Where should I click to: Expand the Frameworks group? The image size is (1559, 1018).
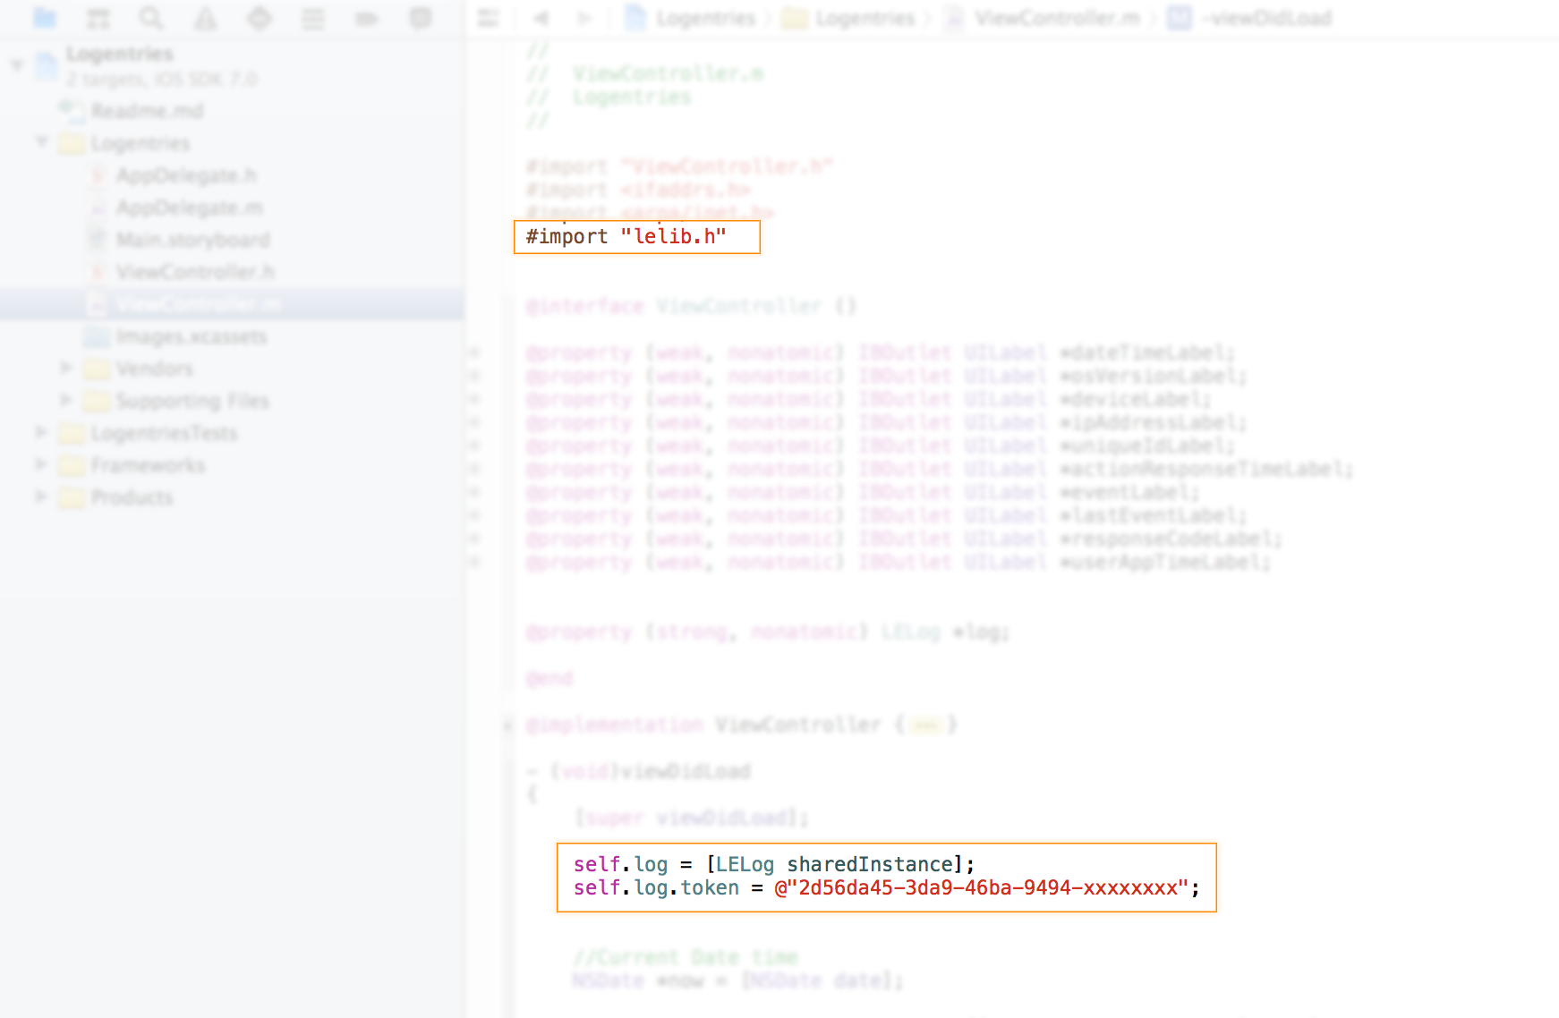[x=40, y=465]
